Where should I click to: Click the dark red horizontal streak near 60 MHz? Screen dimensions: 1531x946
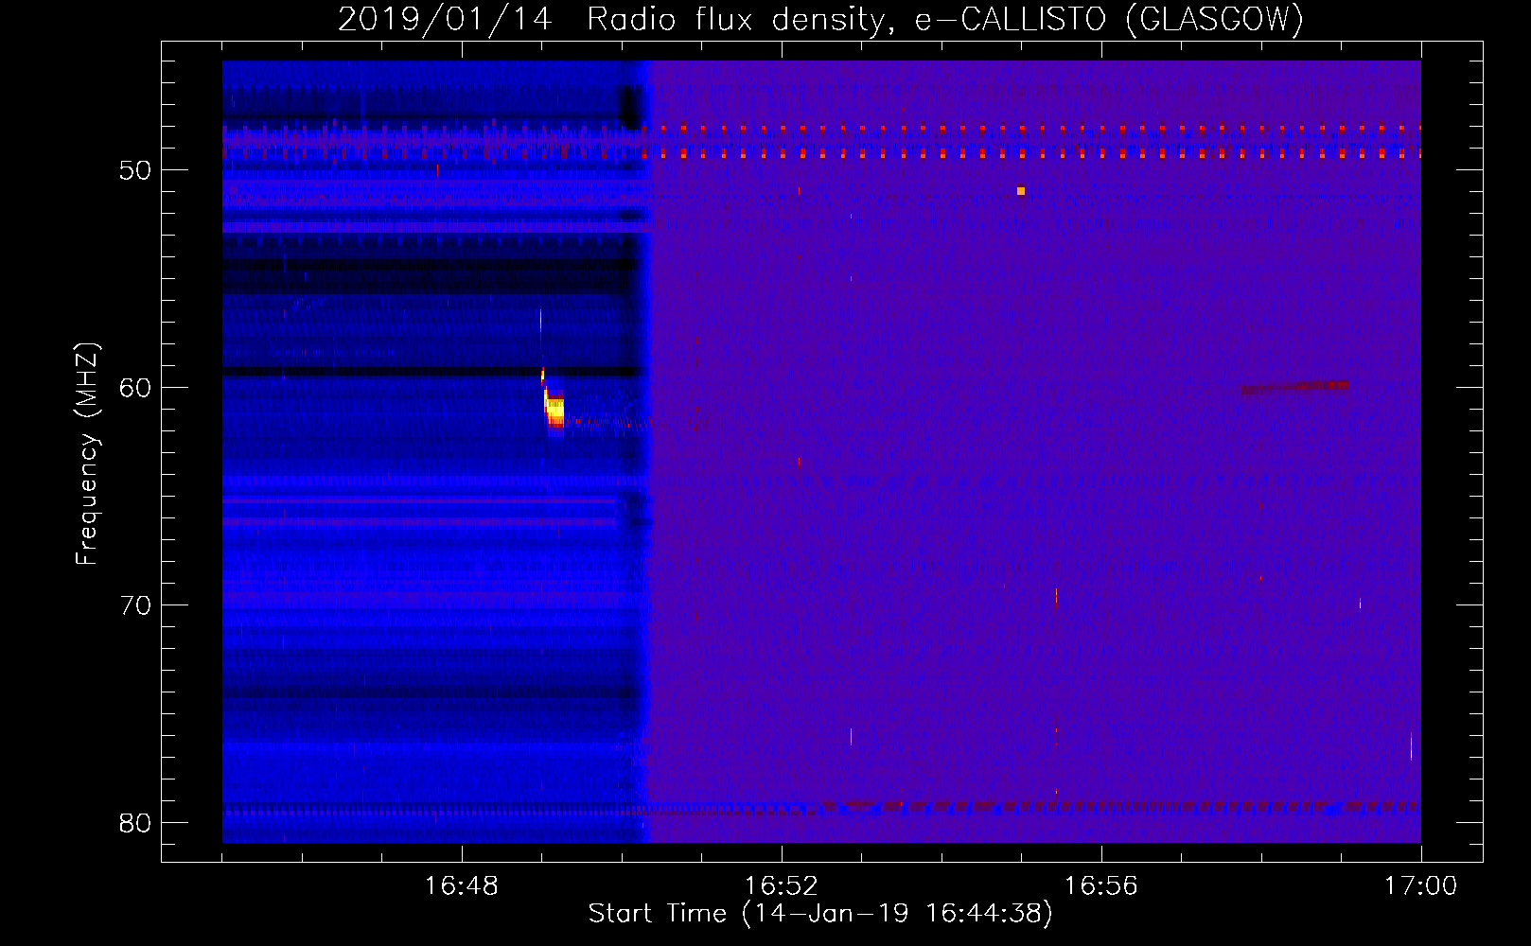click(1295, 386)
